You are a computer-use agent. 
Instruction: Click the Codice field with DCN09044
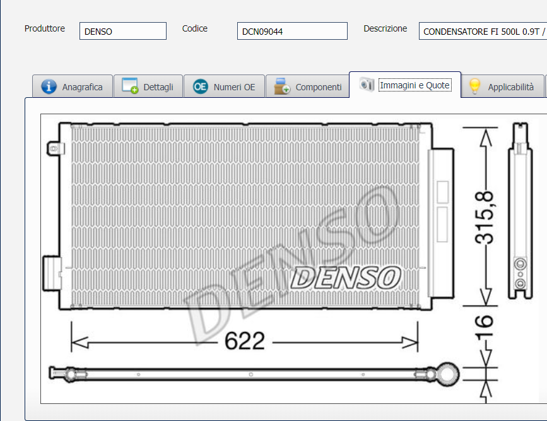(x=292, y=31)
